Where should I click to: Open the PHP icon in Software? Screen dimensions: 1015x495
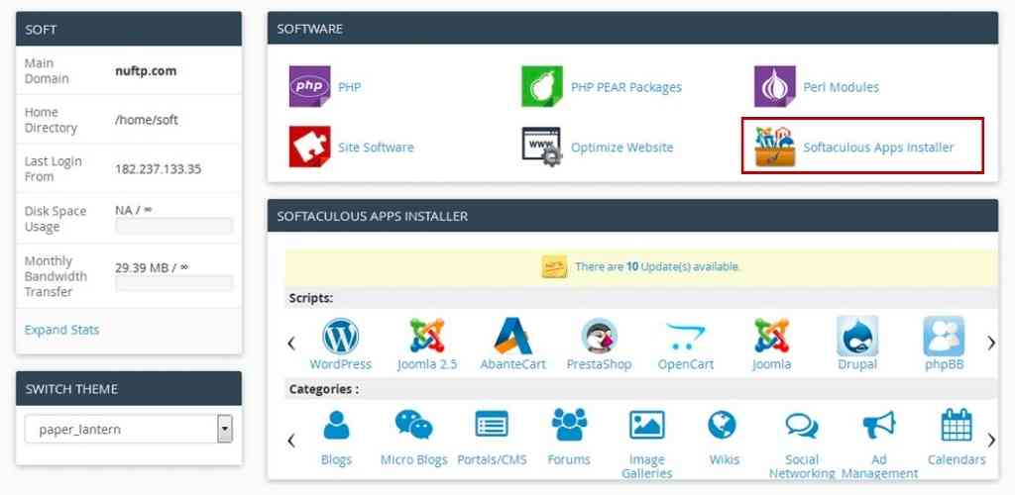click(309, 87)
